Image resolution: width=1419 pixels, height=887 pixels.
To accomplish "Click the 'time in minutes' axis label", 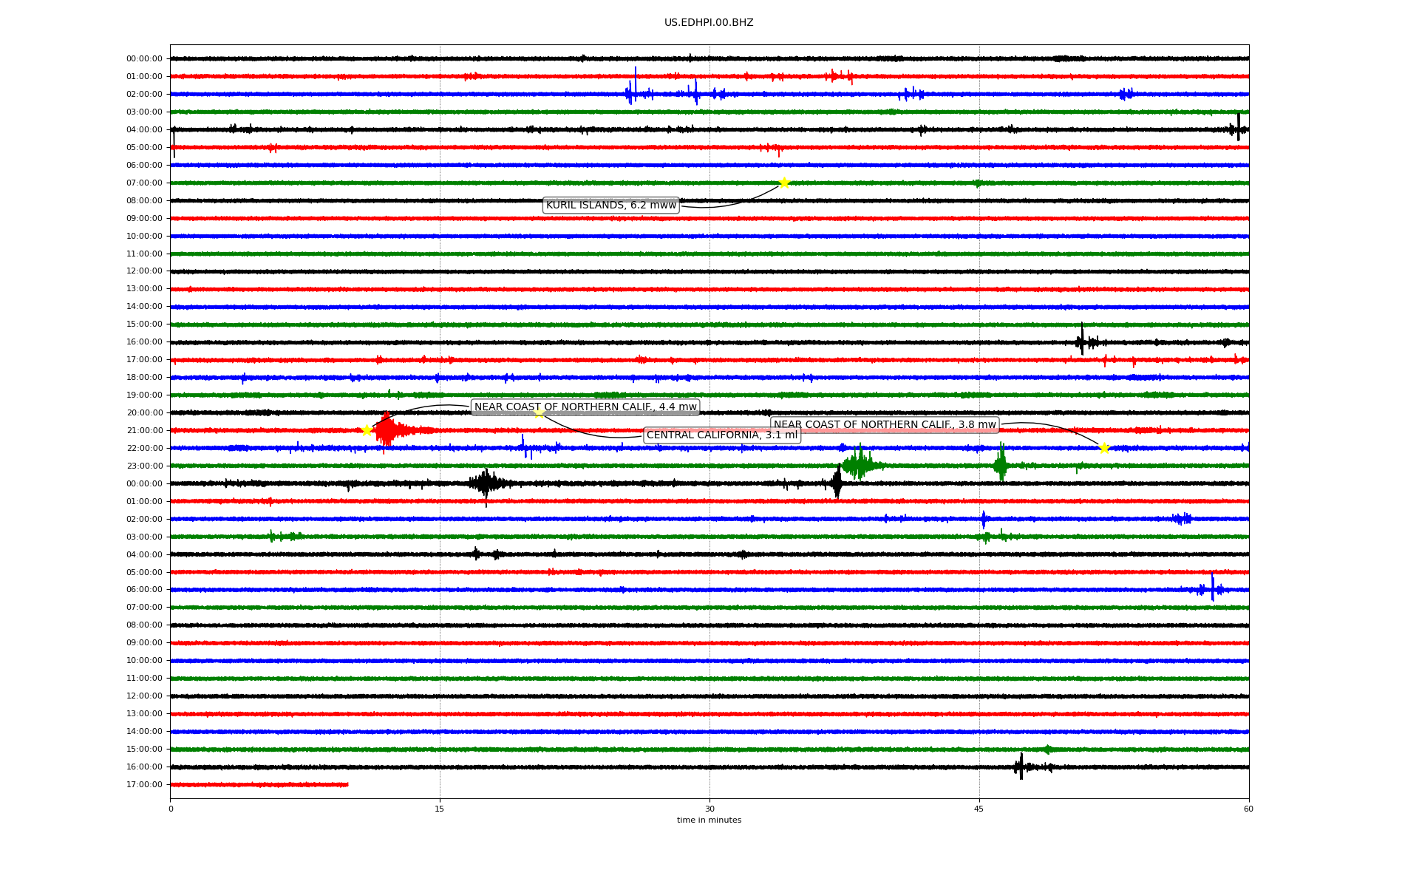I will tap(708, 820).
